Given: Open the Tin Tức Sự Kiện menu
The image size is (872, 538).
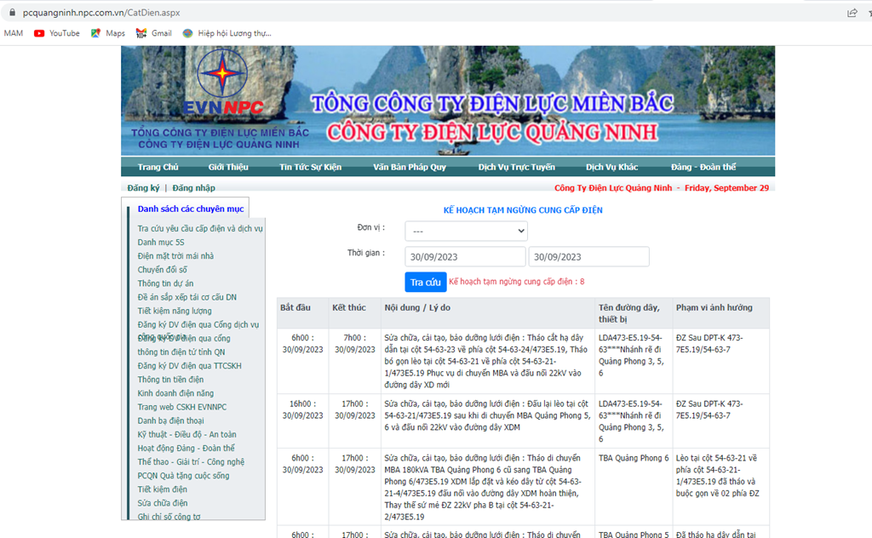Looking at the screenshot, I should 310,168.
